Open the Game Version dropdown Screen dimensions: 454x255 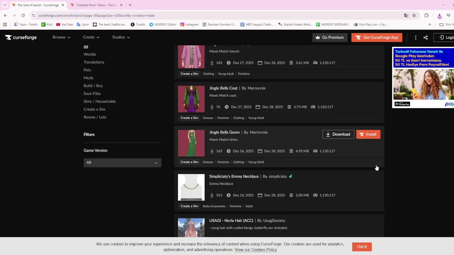pyautogui.click(x=122, y=163)
